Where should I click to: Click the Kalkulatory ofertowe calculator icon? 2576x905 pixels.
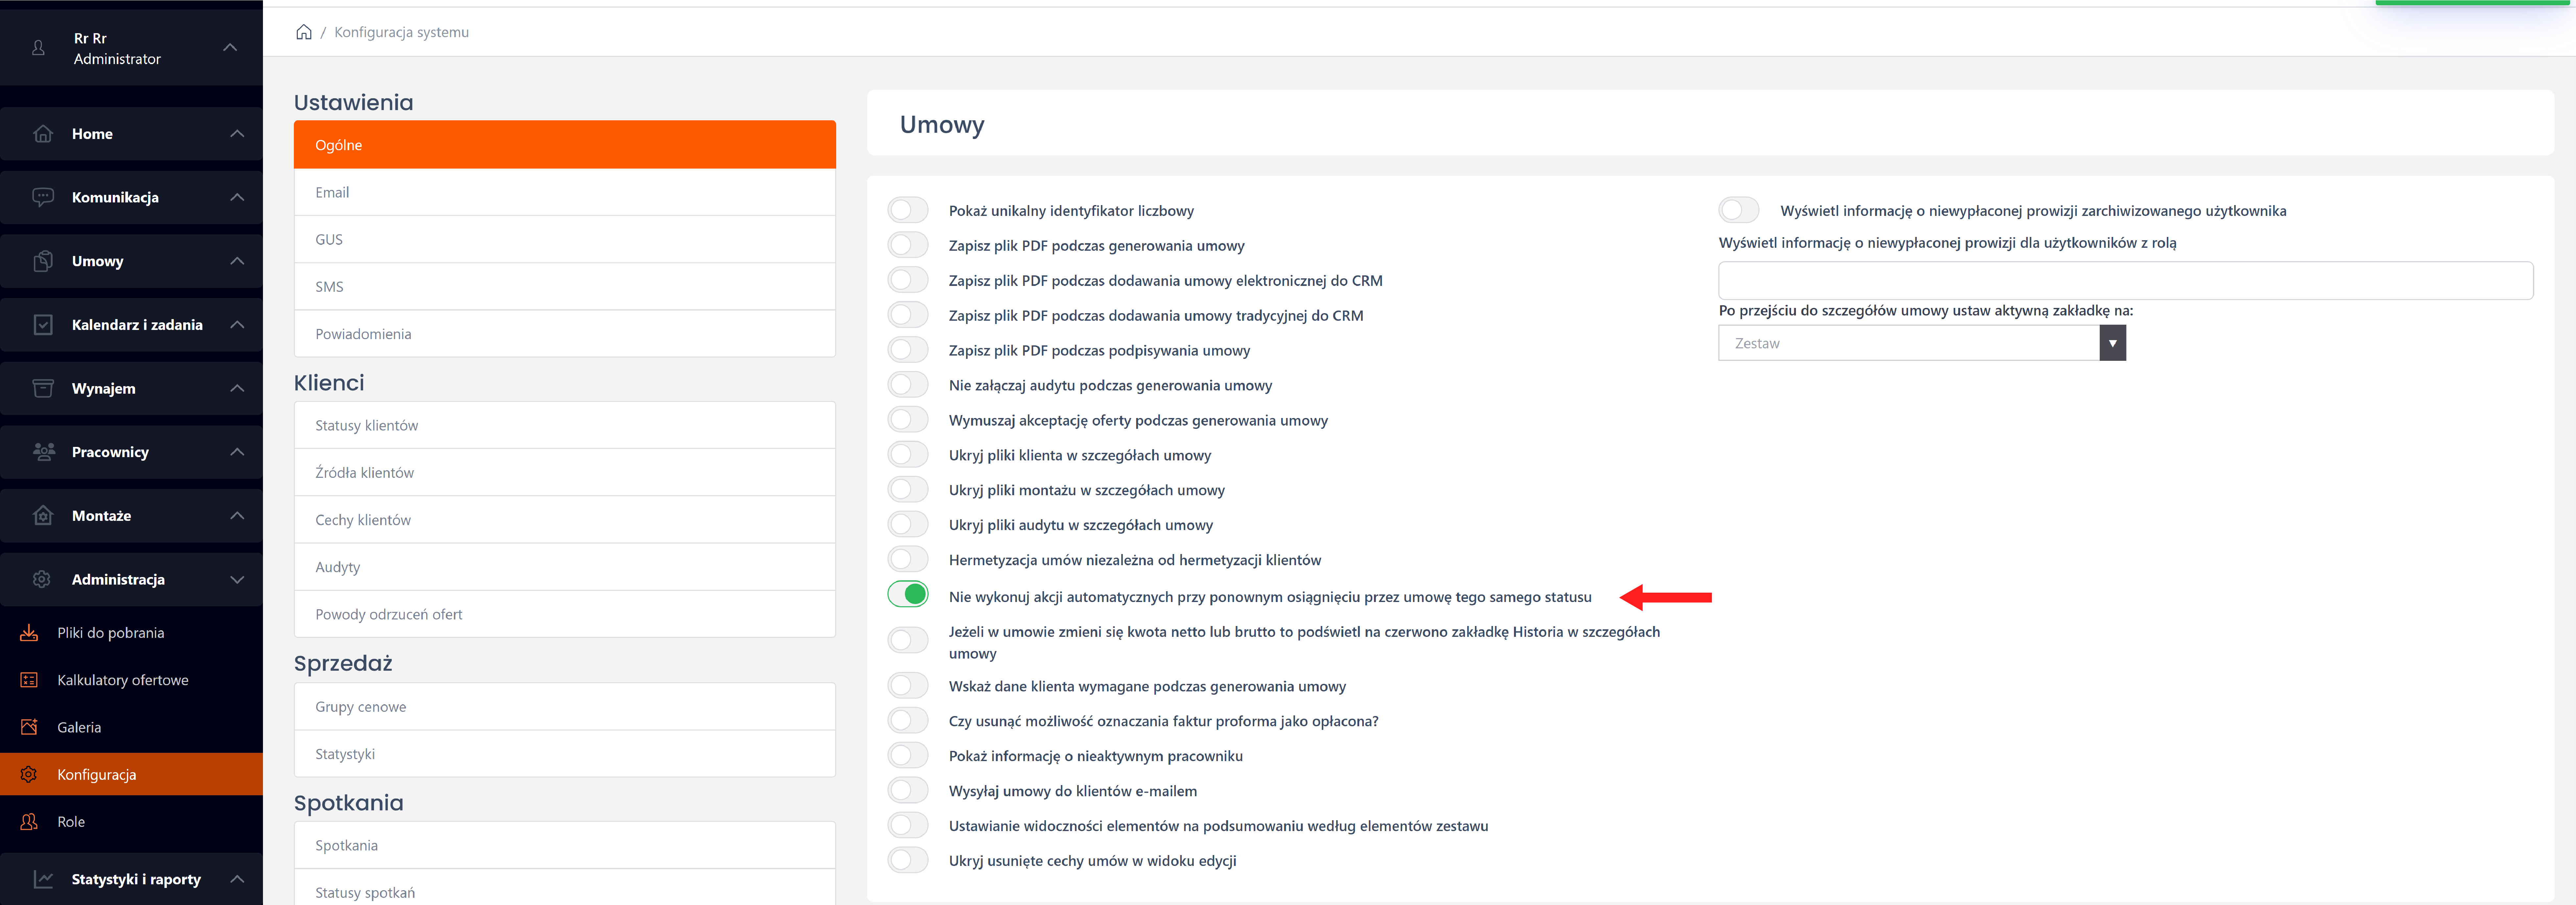tap(29, 680)
